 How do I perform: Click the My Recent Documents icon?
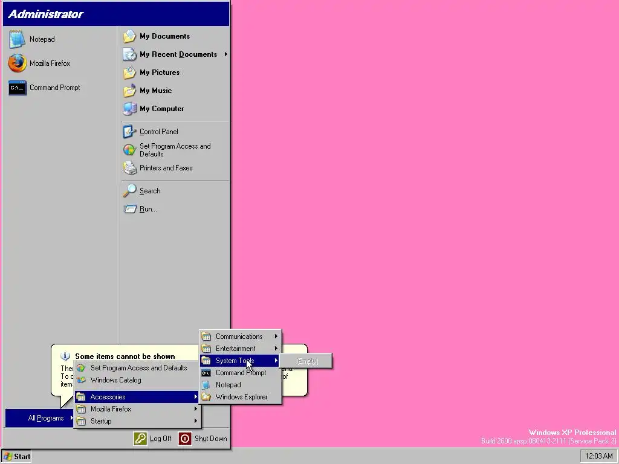pos(129,54)
